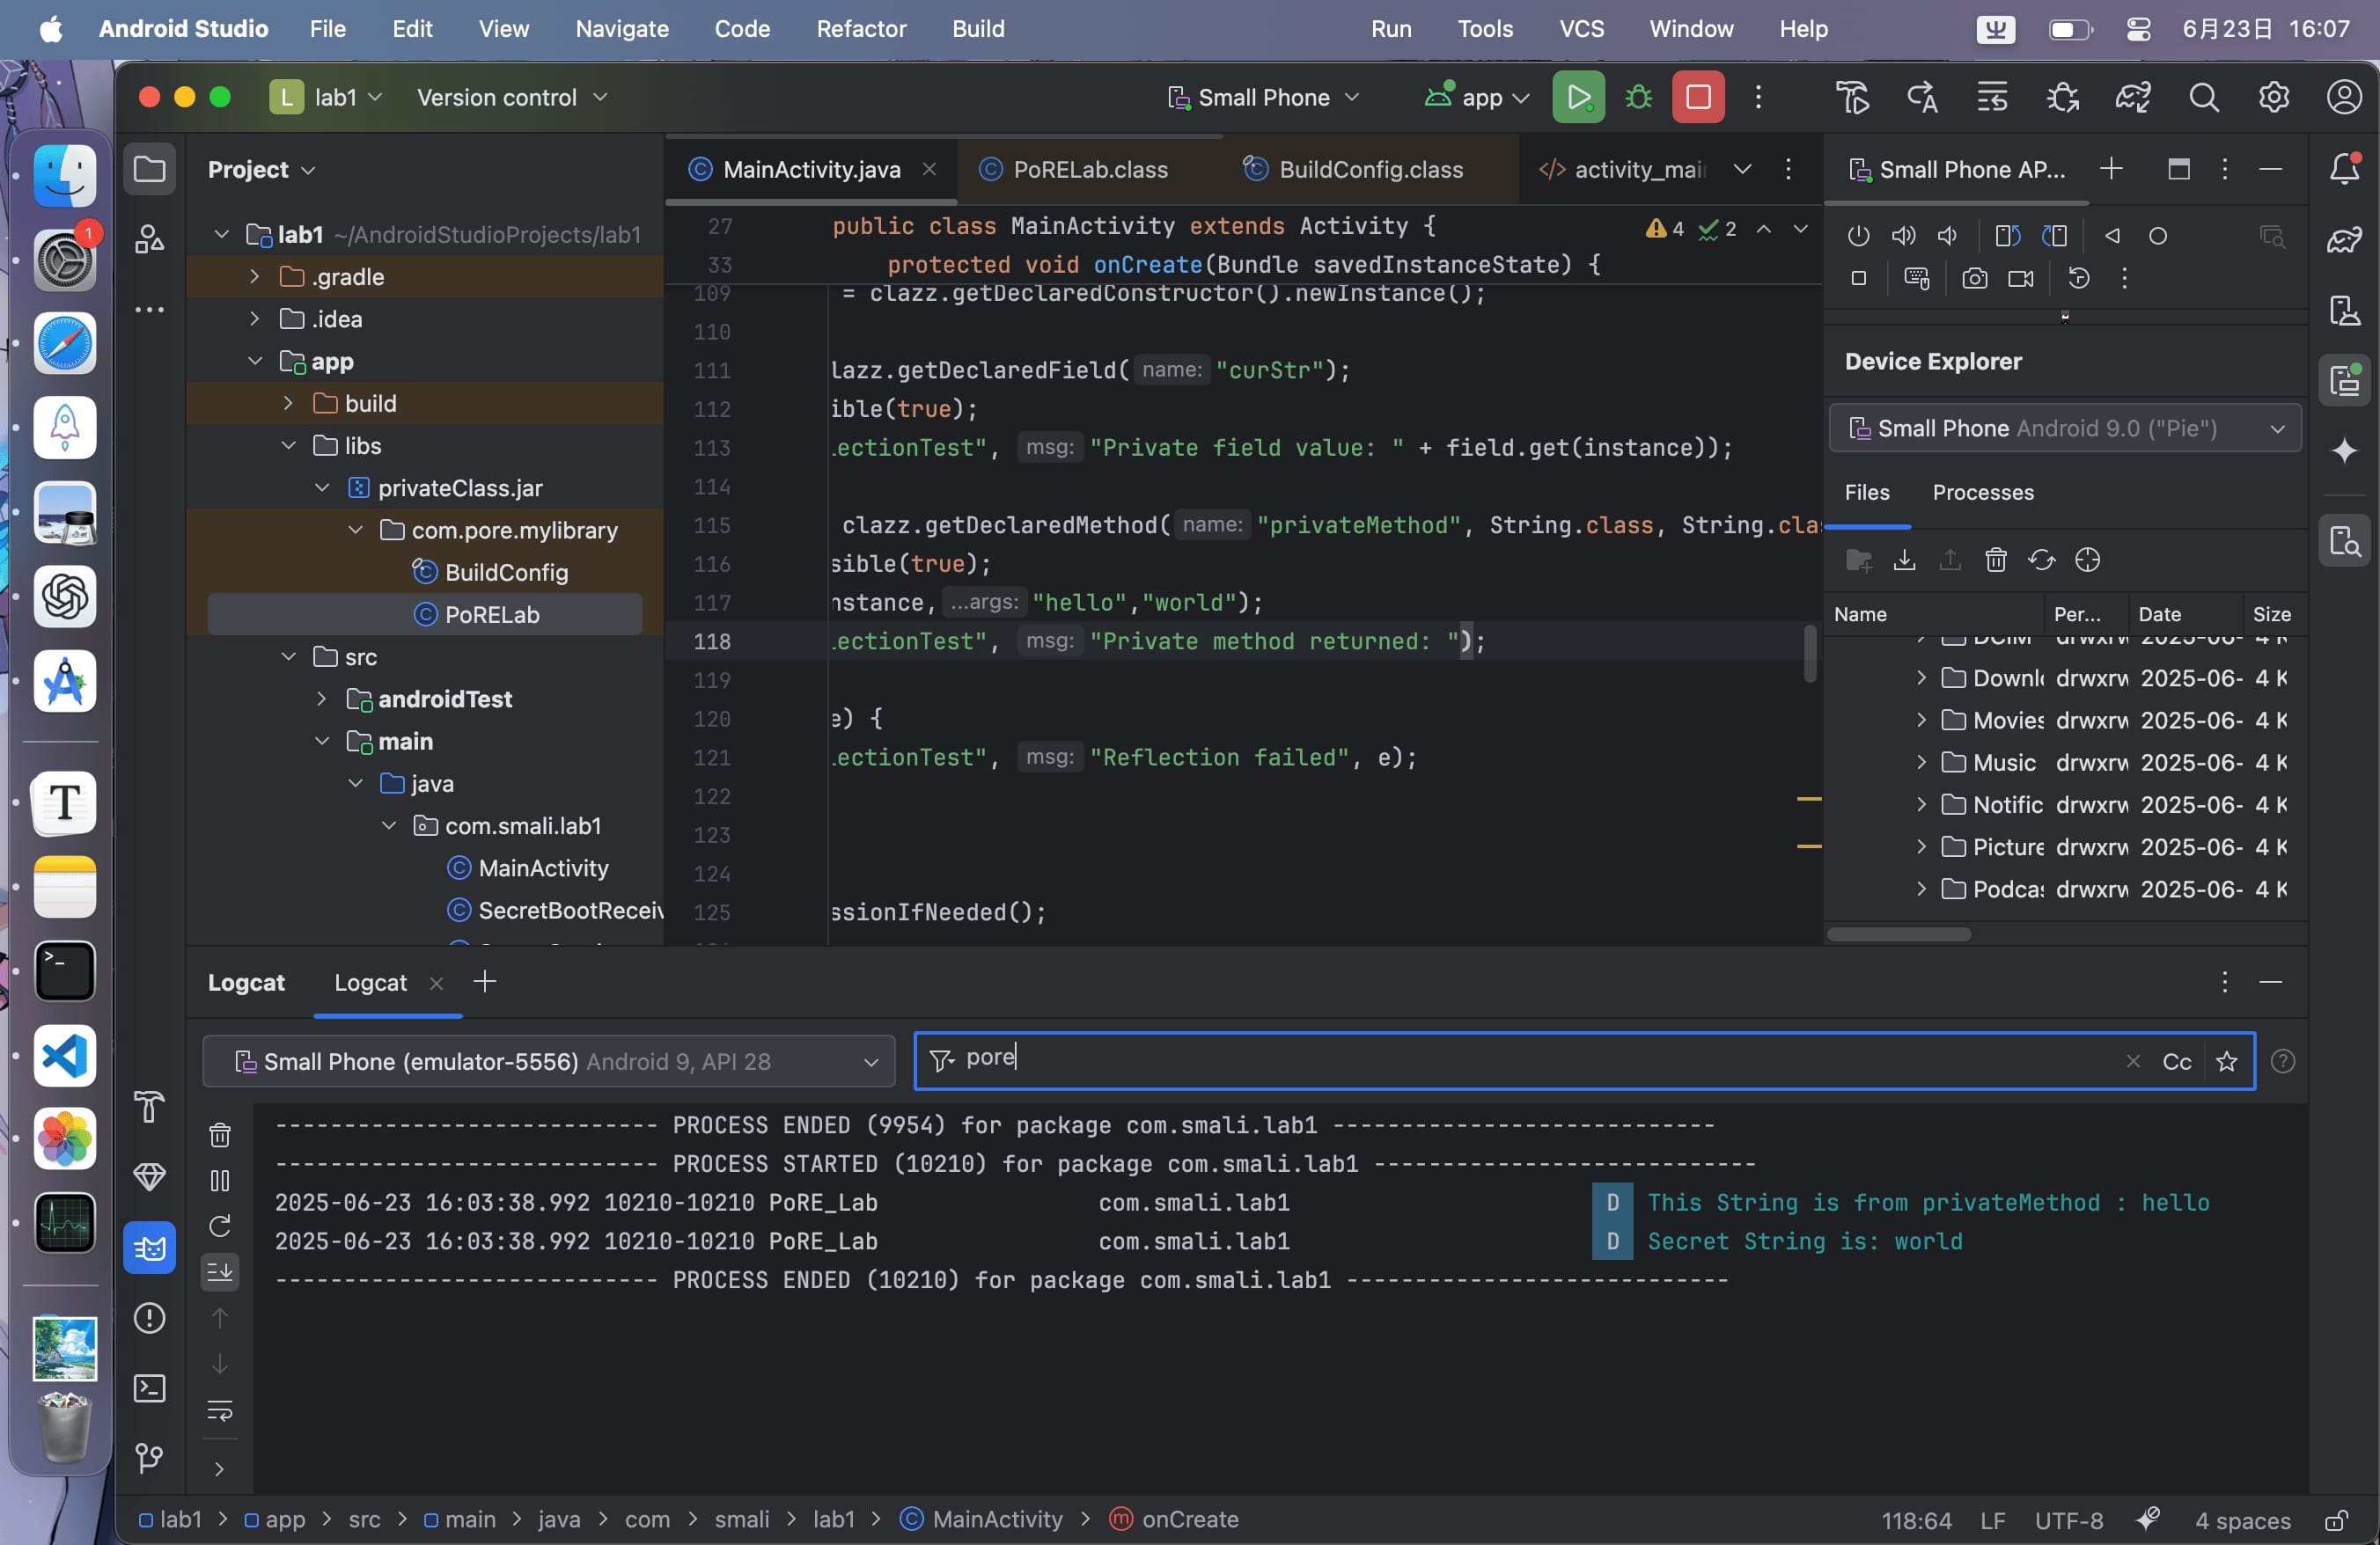Click the green Run app button

[1578, 97]
